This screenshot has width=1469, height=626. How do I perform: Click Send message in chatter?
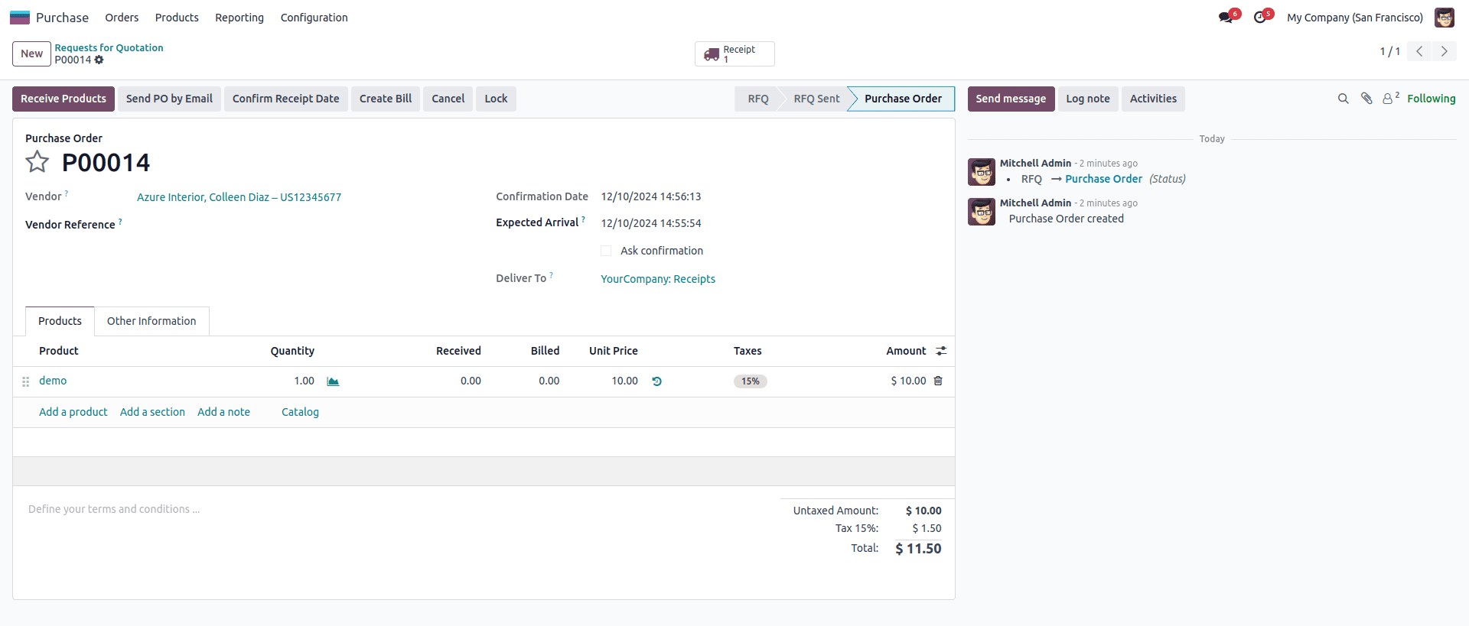pos(1011,99)
